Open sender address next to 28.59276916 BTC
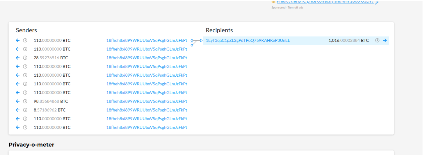The width and height of the screenshot is (423, 155). pyautogui.click(x=146, y=58)
